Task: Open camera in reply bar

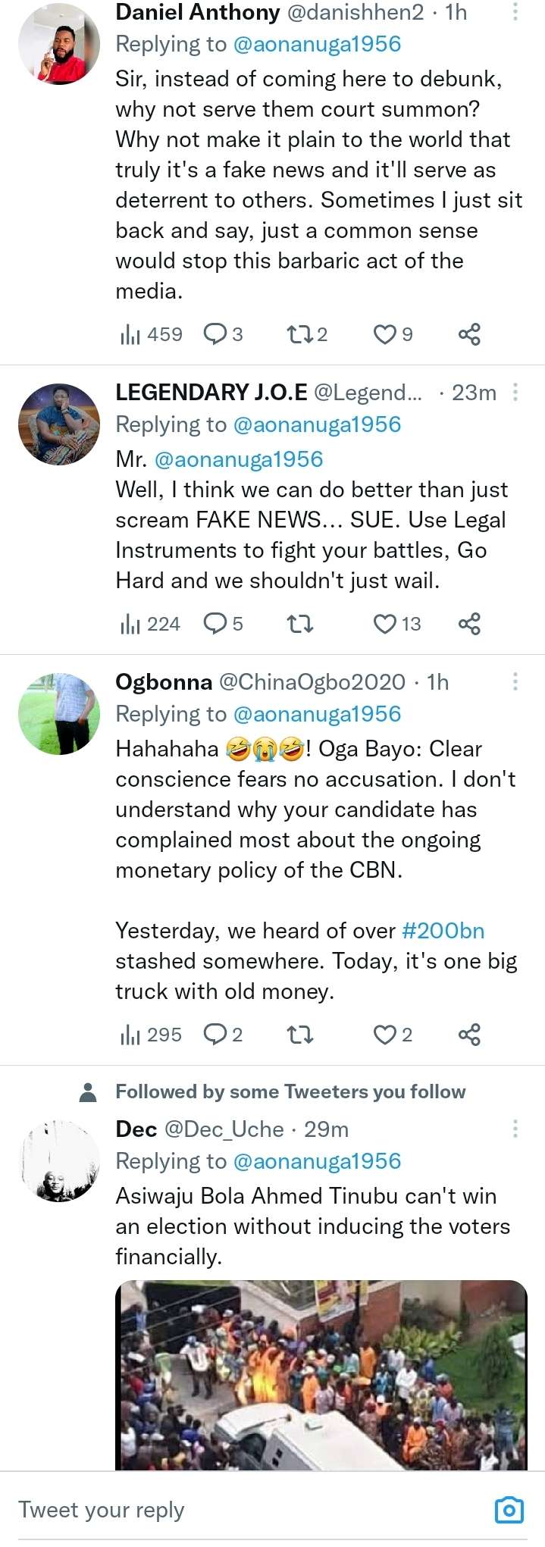Action: [x=509, y=1510]
